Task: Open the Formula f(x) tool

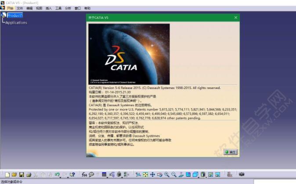Action: click(84, 175)
